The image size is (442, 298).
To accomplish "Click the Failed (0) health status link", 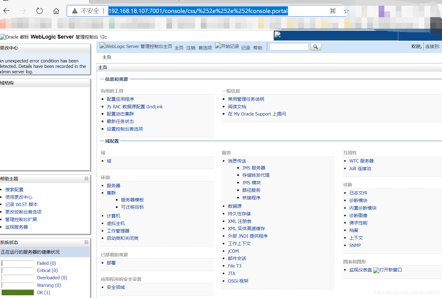I will point(46,263).
